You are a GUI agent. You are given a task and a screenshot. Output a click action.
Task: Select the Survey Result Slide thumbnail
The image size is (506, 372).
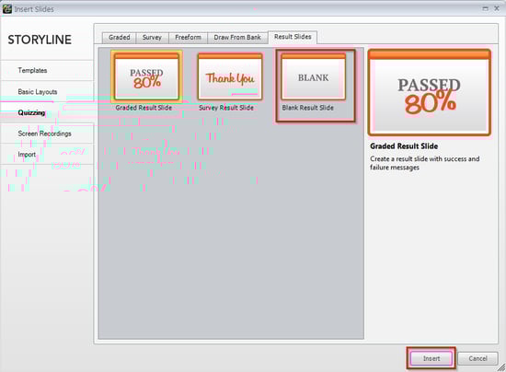point(230,76)
